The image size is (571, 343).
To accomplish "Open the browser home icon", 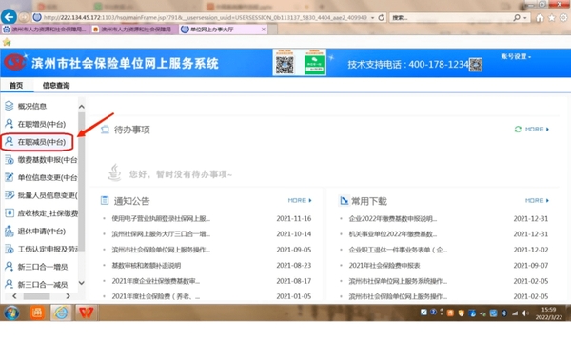I will 540,17.
